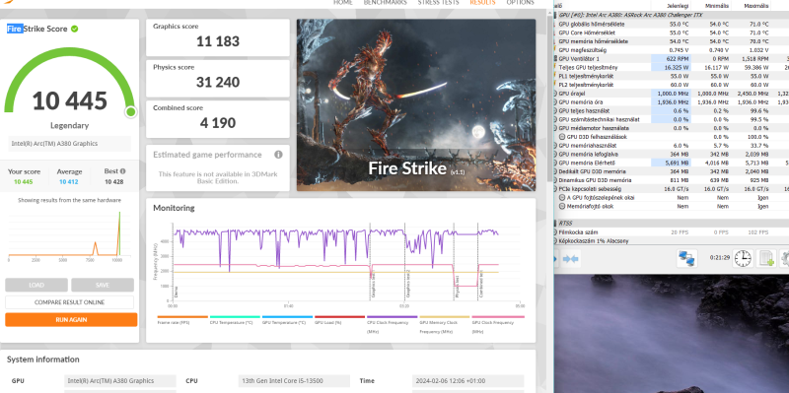The height and width of the screenshot is (393, 789).
Task: Click the orange RUN AGAIN button
Action: click(x=71, y=320)
